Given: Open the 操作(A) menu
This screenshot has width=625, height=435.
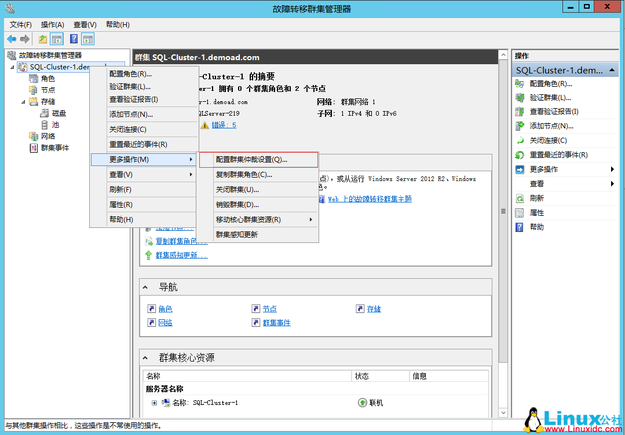Looking at the screenshot, I should (52, 25).
